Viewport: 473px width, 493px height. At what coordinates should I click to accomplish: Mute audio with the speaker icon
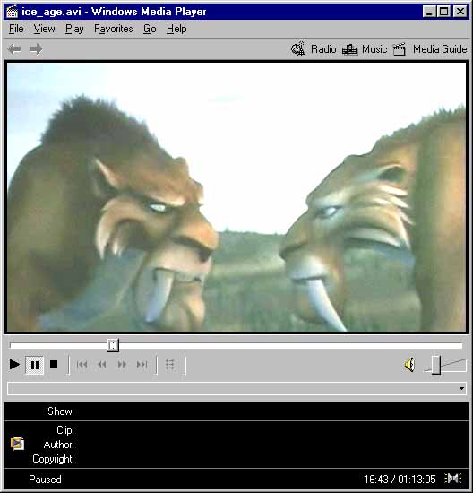click(409, 365)
